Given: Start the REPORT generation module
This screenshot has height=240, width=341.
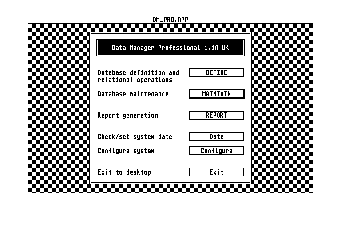Looking at the screenshot, I should [217, 115].
